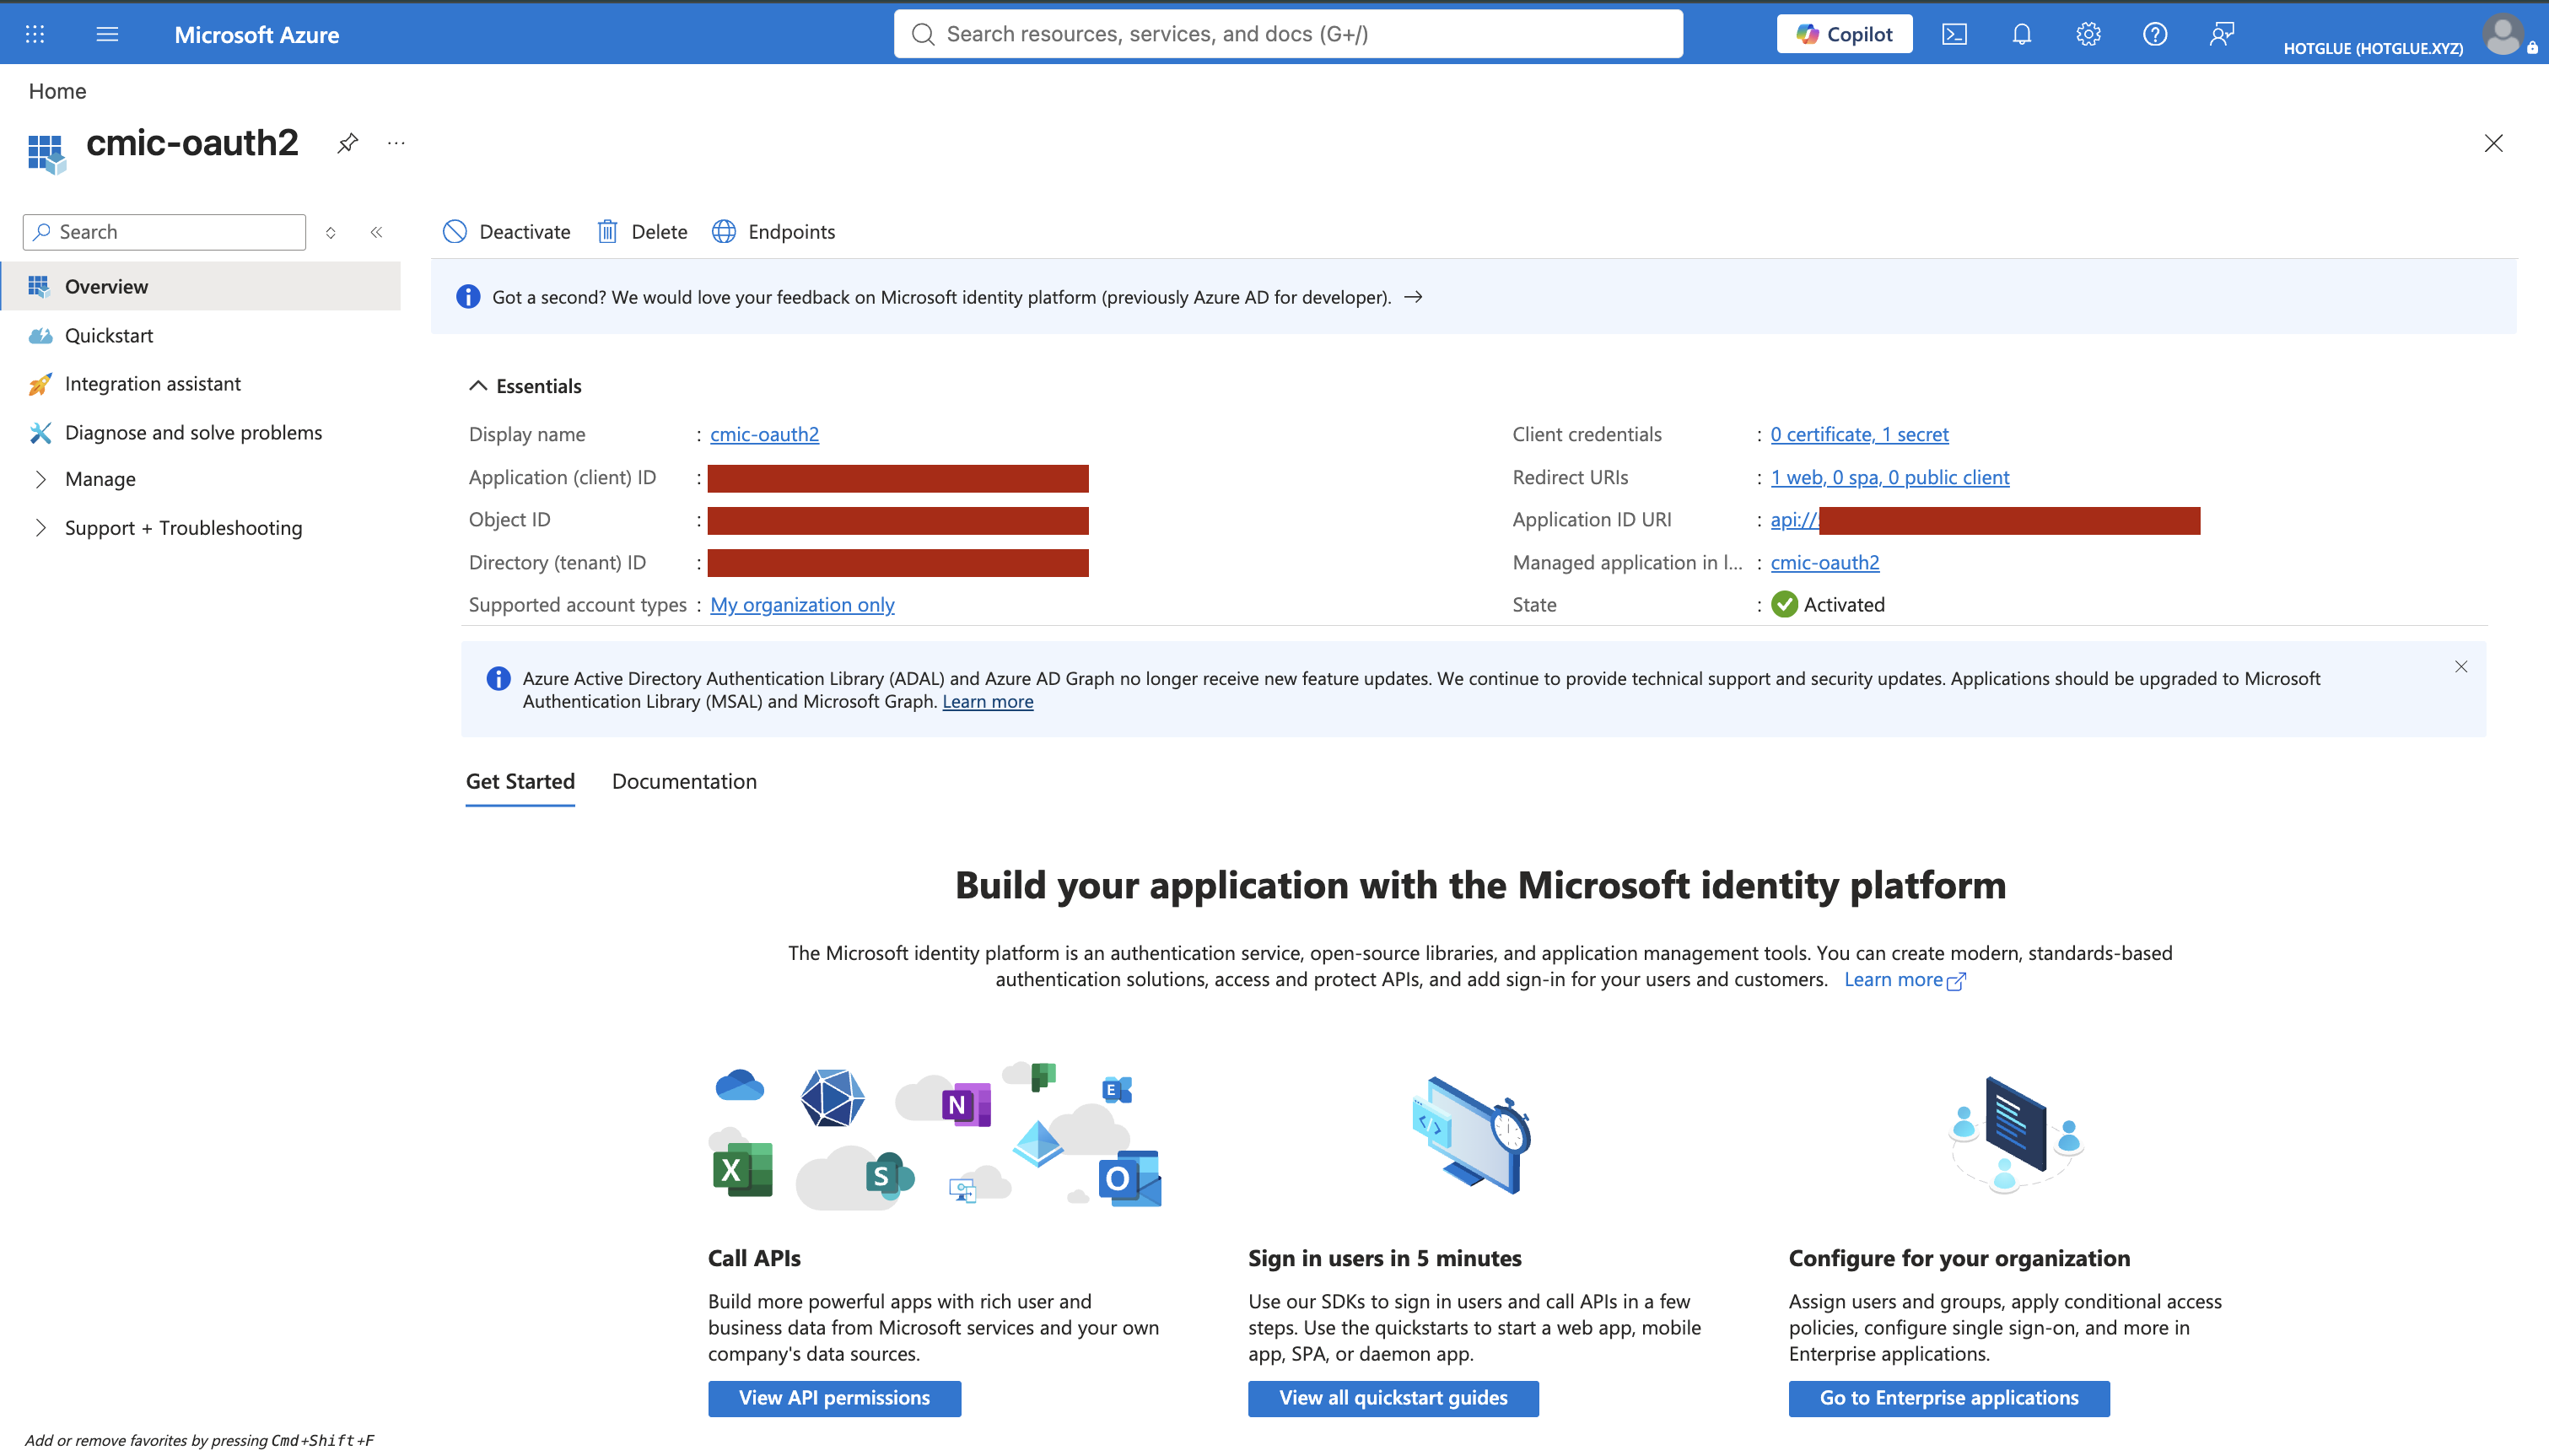Image resolution: width=2549 pixels, height=1456 pixels.
Task: Click the Delete trash toolbar button
Action: click(x=642, y=232)
